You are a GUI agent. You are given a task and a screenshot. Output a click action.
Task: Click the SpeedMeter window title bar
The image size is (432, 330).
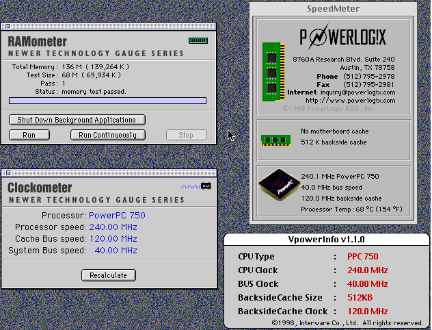pyautogui.click(x=332, y=10)
